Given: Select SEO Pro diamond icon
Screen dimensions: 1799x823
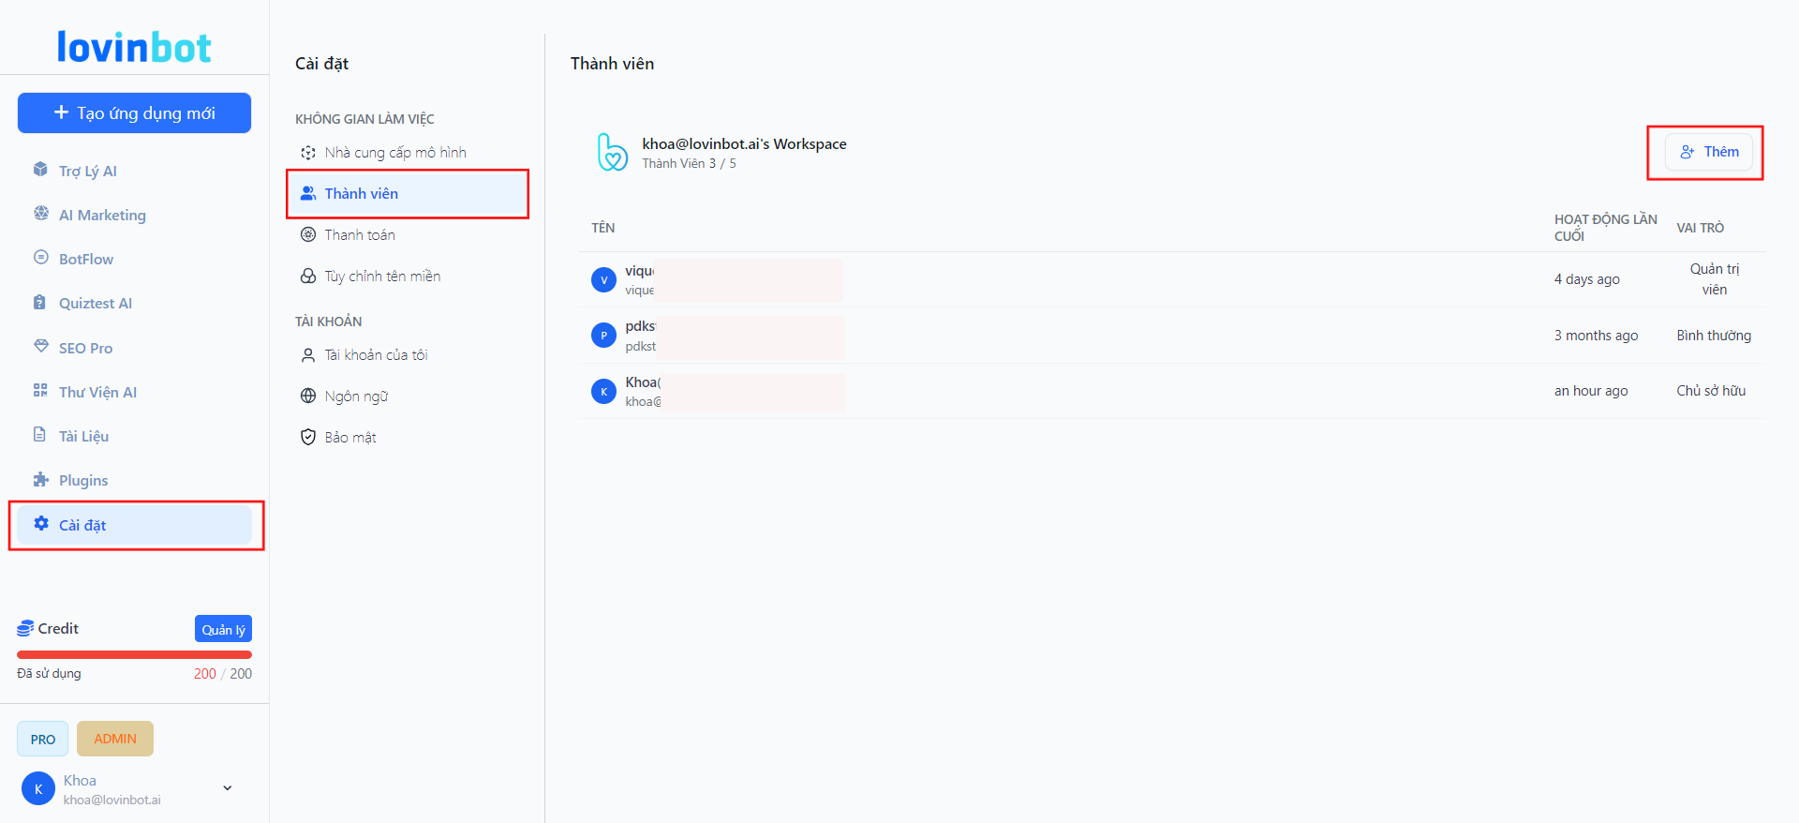Looking at the screenshot, I should click(41, 347).
